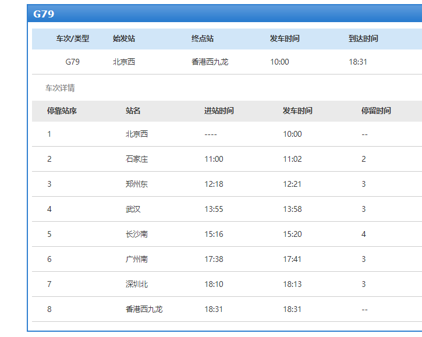Viewport: 422px width, 337px height.
Task: Click the 停靠站序 column header
Action: coord(62,111)
